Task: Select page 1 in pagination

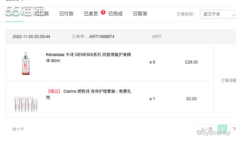Action: 222,129
